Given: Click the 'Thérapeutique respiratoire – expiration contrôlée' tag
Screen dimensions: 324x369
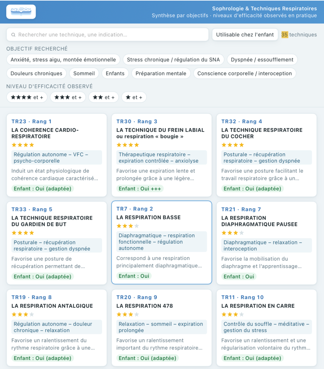Looking at the screenshot, I should [162, 158].
